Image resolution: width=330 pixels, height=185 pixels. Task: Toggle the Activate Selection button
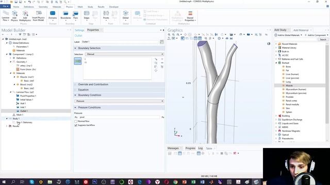coord(78,61)
